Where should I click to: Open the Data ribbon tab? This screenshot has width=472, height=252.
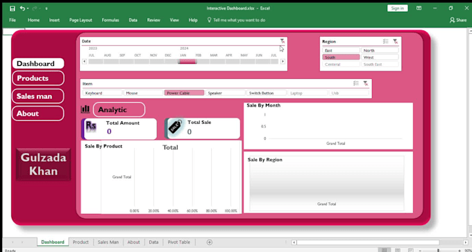point(133,20)
